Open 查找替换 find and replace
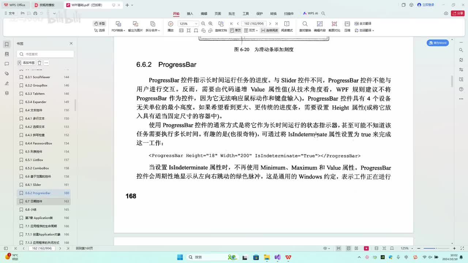 (305, 27)
